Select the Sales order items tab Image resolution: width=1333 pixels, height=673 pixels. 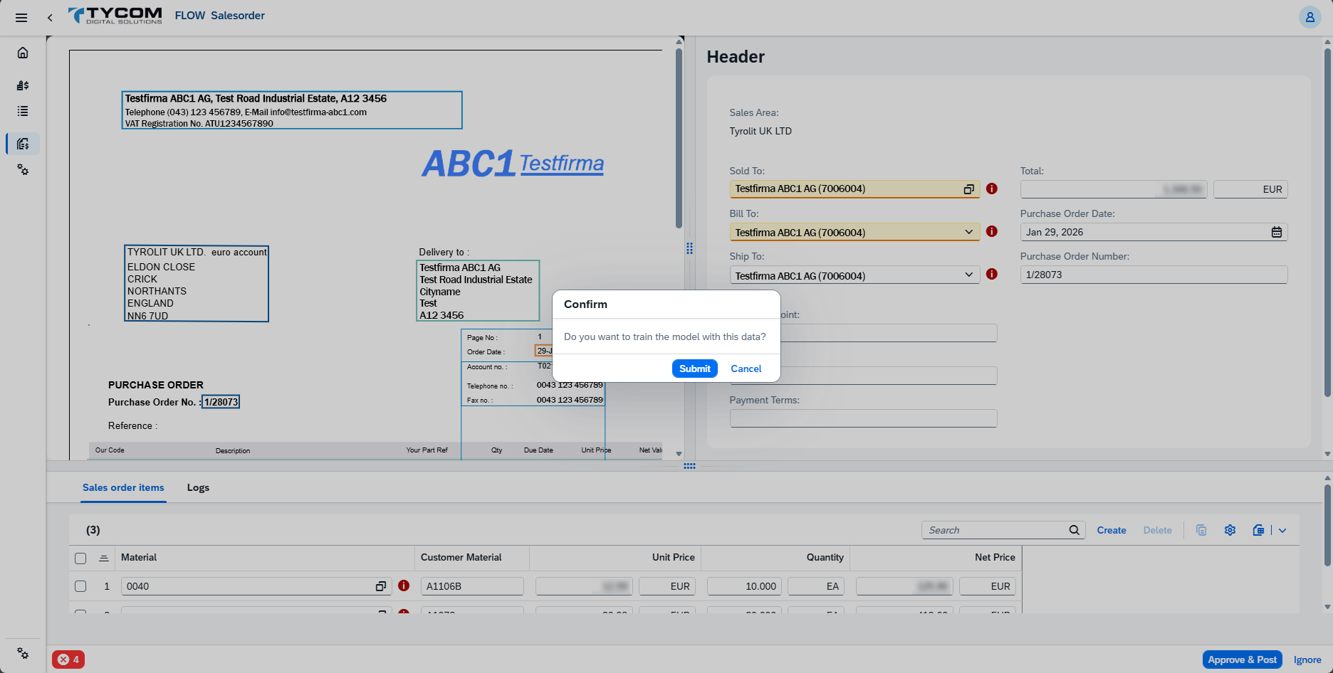pos(122,487)
